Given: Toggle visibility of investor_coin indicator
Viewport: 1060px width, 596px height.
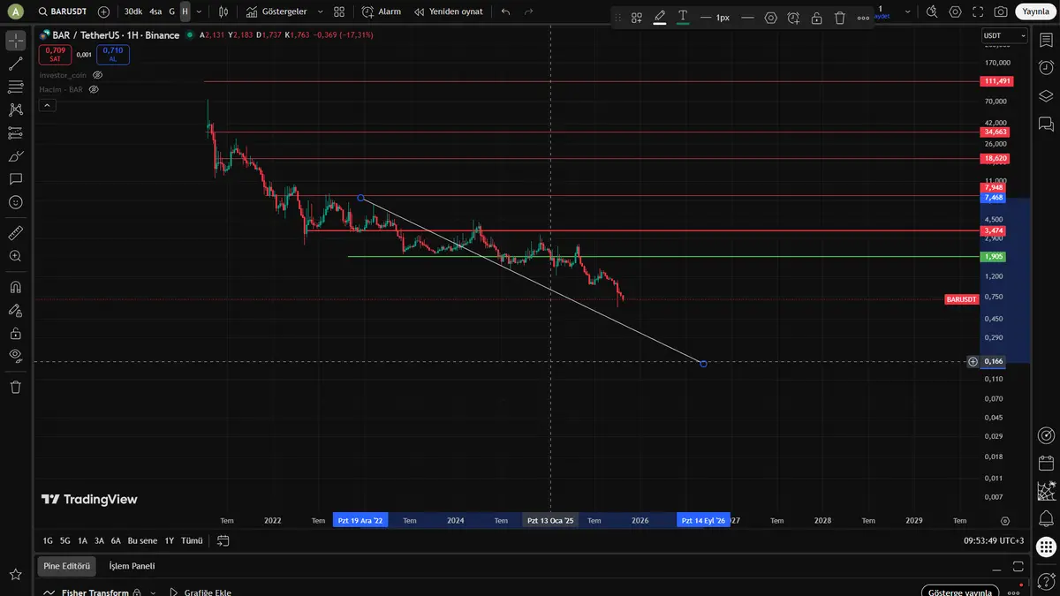Looking at the screenshot, I should point(98,75).
